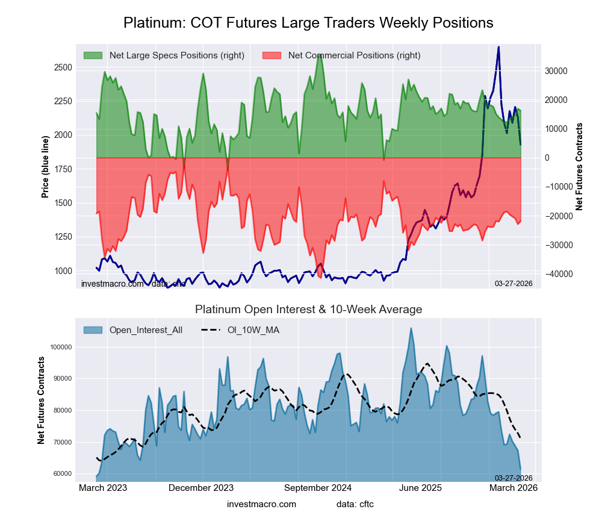Click the bottom chart's 'Net Futures Contracts' axis label
This screenshot has height=518, width=602.
coord(42,400)
